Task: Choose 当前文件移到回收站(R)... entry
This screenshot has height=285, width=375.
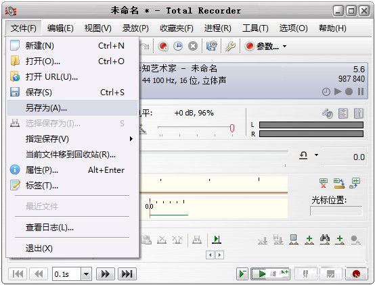Action: (72, 155)
